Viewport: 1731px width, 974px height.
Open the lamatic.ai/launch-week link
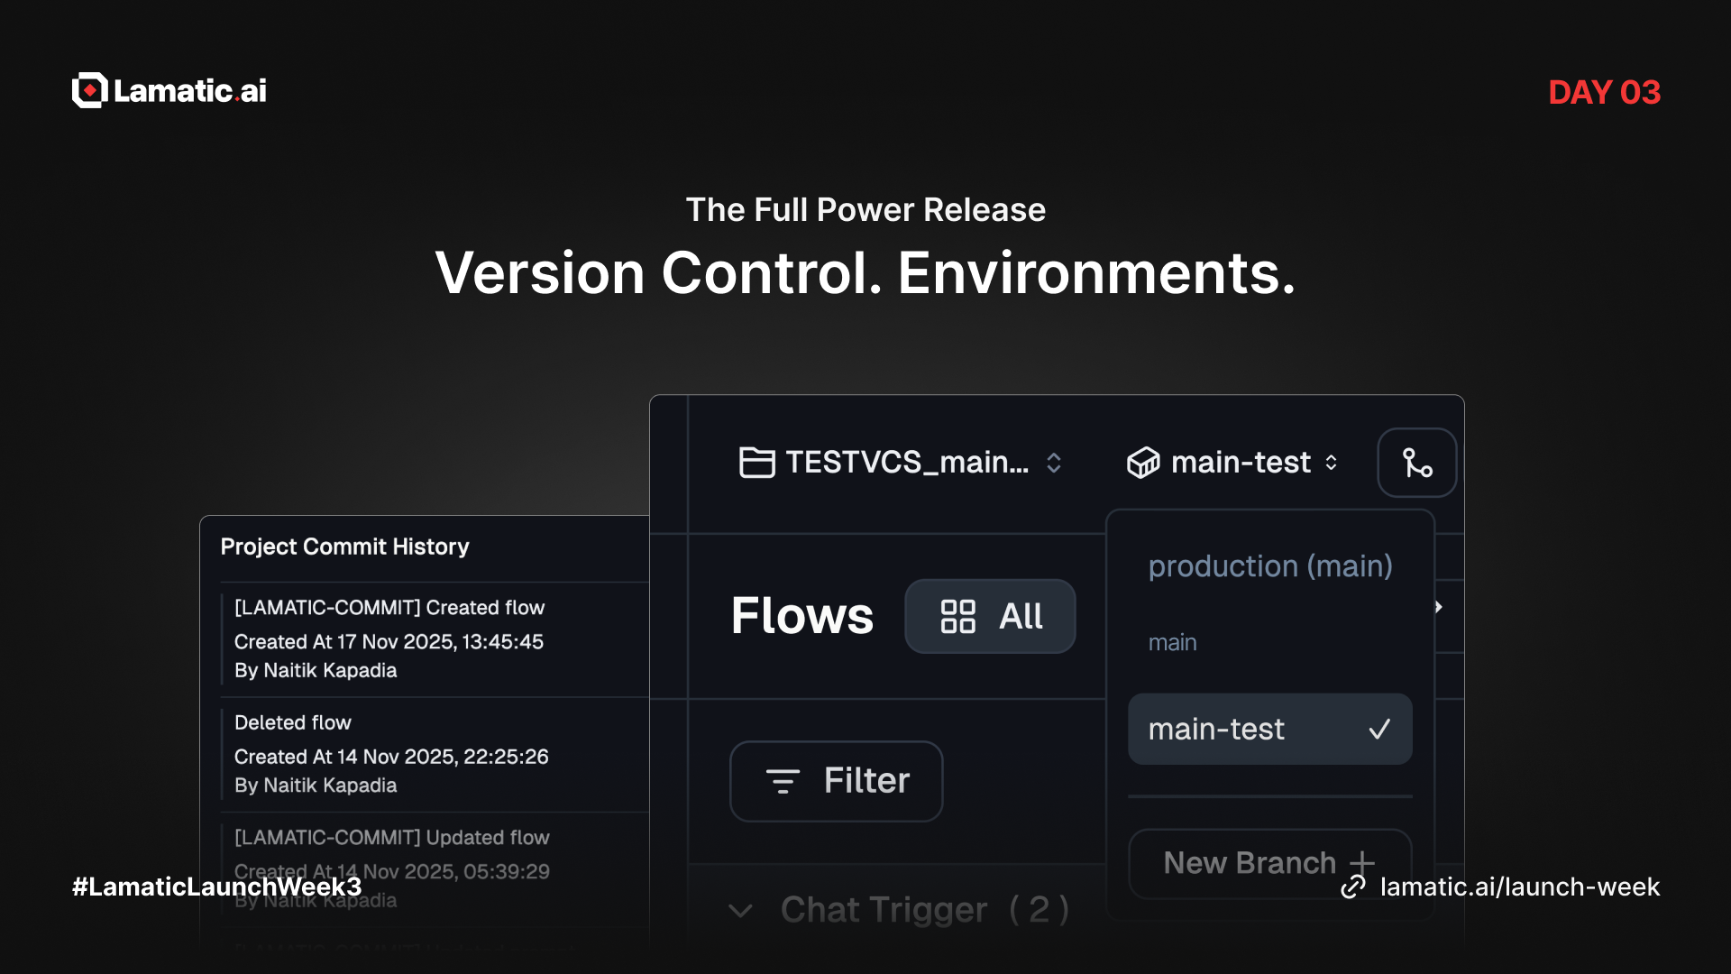pos(1520,887)
